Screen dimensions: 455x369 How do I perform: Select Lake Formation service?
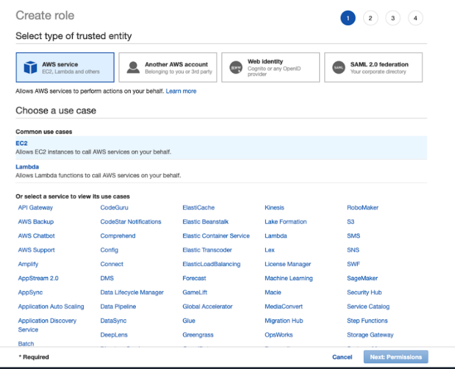pyautogui.click(x=285, y=222)
